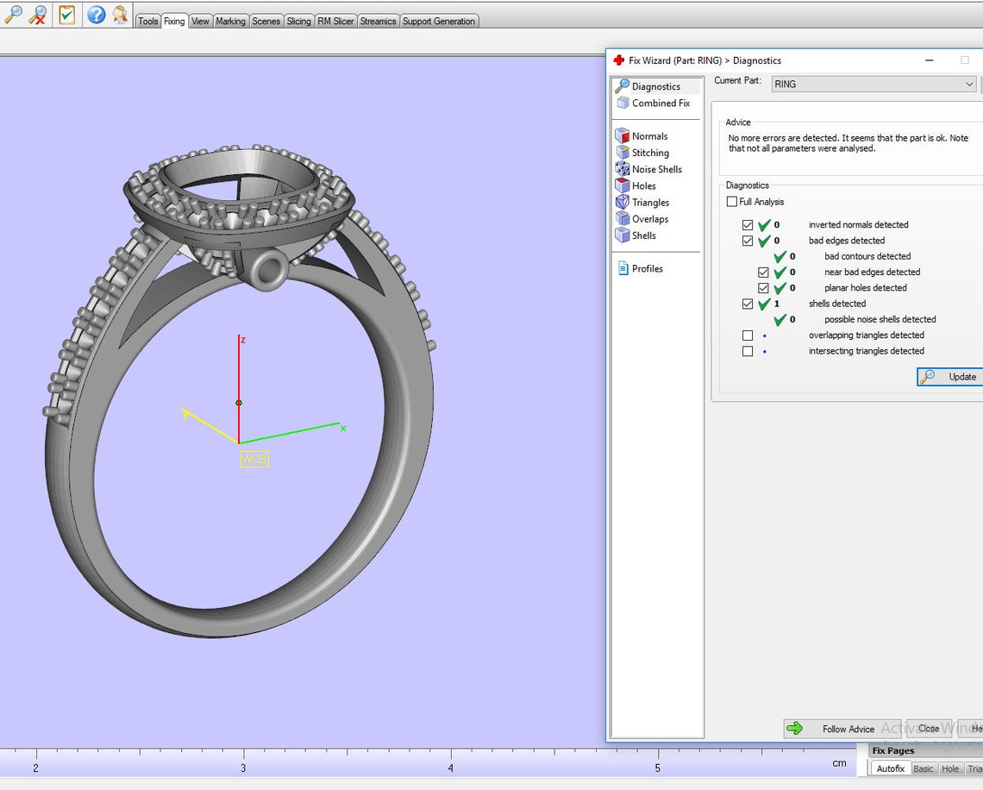The image size is (983, 790).
Task: Open the Basic tab in Fix Pages
Action: point(923,768)
